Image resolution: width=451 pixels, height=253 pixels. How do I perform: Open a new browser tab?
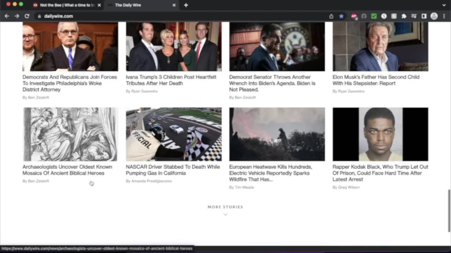point(186,5)
